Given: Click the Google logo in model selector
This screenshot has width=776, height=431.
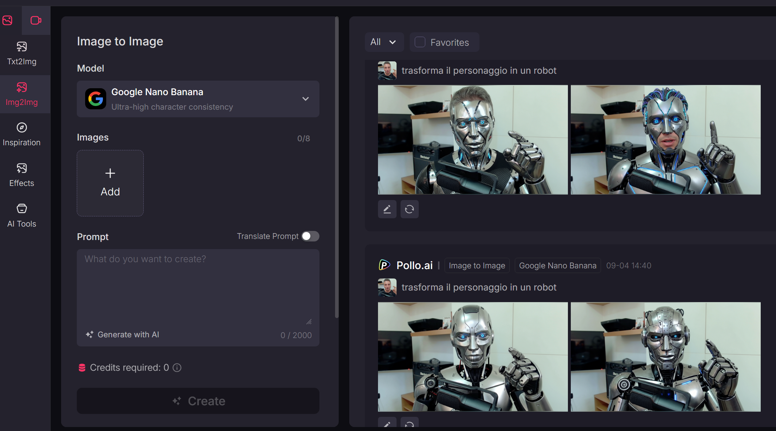Looking at the screenshot, I should coord(96,99).
